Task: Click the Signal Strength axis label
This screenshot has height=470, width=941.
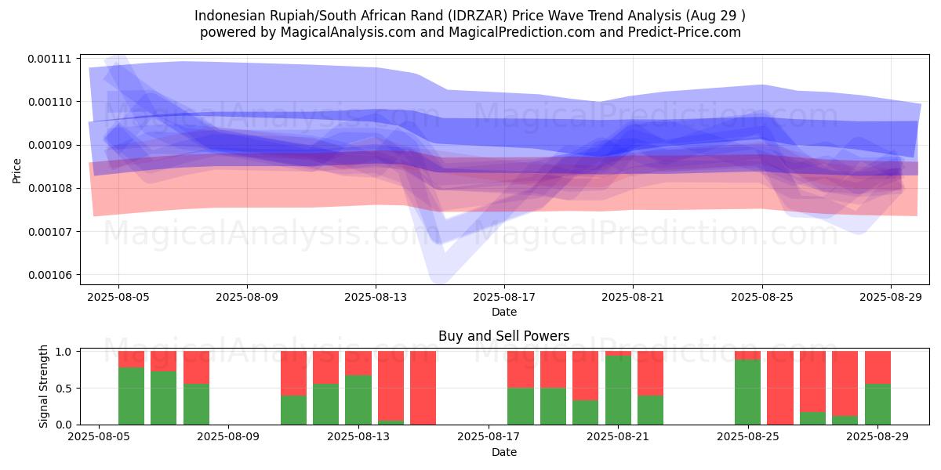Action: 44,386
